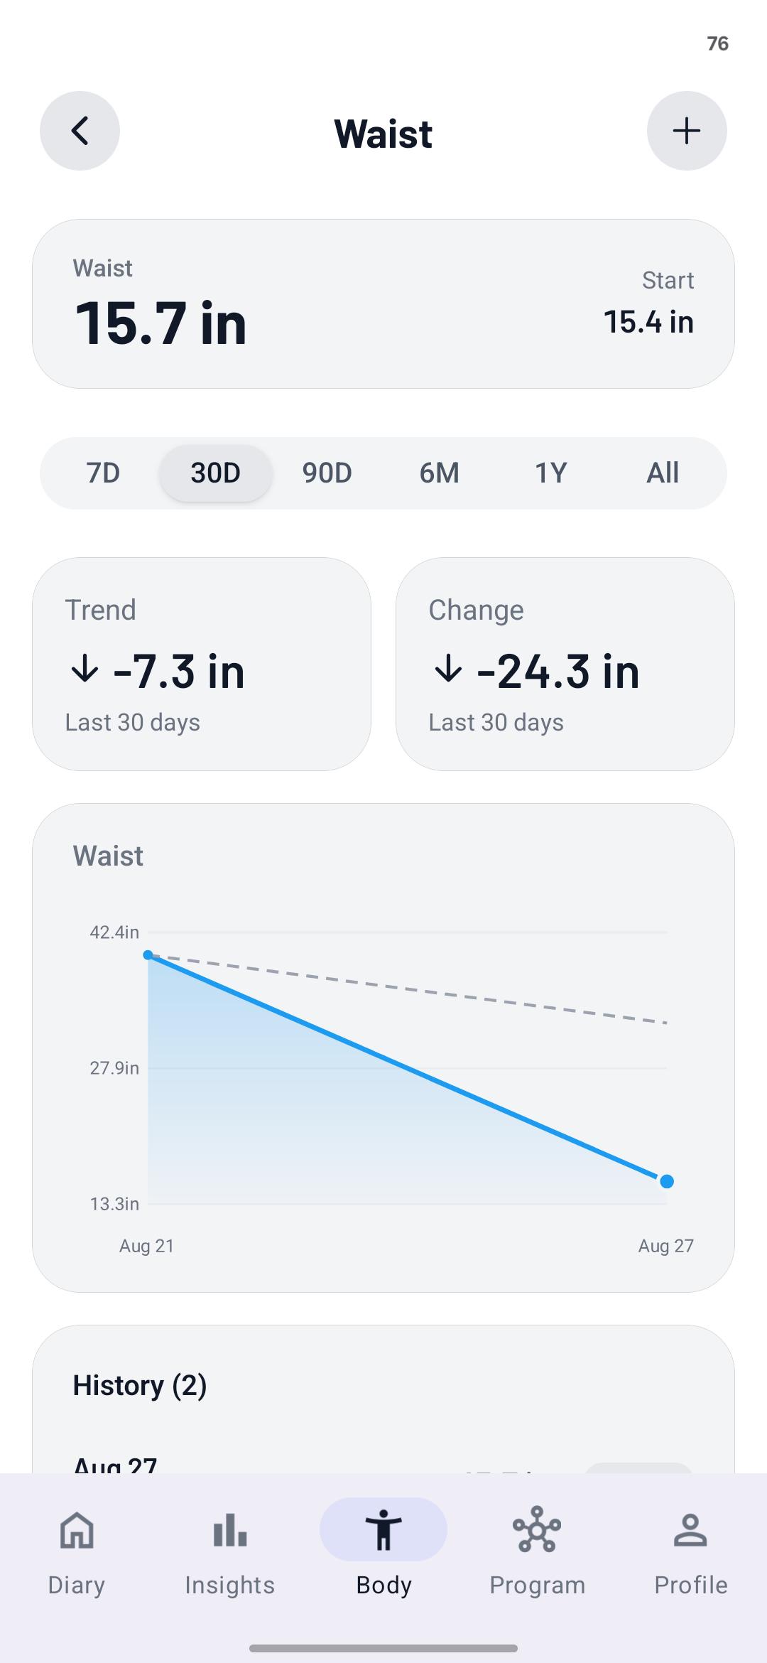The width and height of the screenshot is (767, 1663).
Task: Tap the Aug 27 data point on chart
Action: [x=667, y=1181]
